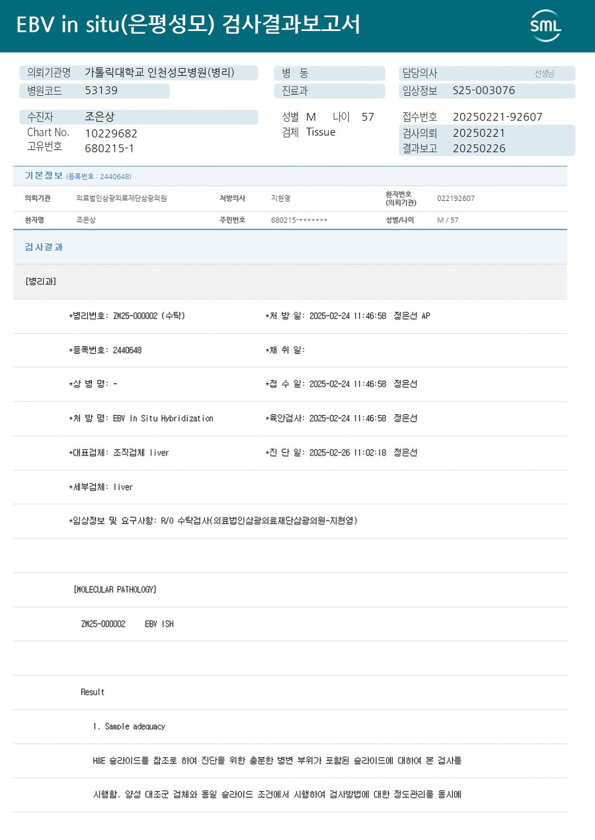
Task: Click the empty '*채 취 일:' label
Action: click(285, 350)
